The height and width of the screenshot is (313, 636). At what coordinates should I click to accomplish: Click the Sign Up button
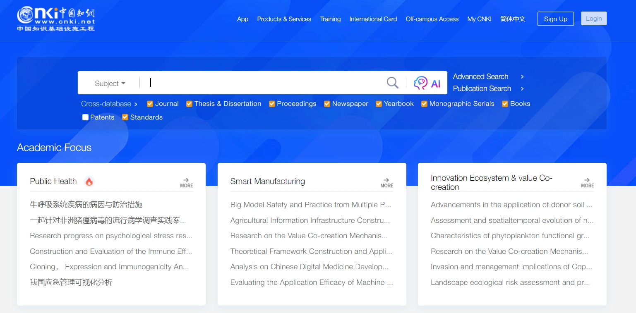pyautogui.click(x=556, y=19)
